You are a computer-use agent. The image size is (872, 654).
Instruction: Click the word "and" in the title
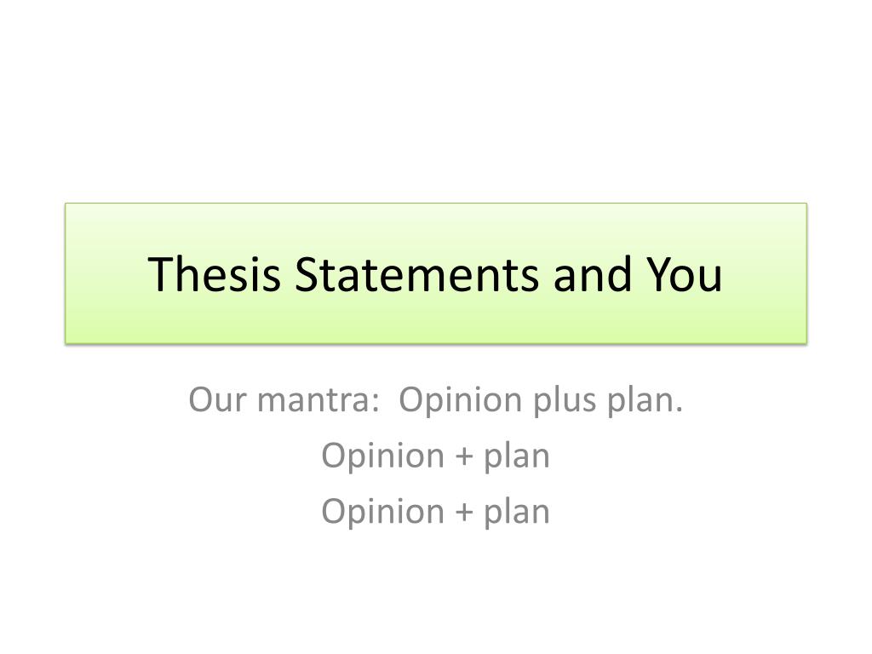coord(593,273)
